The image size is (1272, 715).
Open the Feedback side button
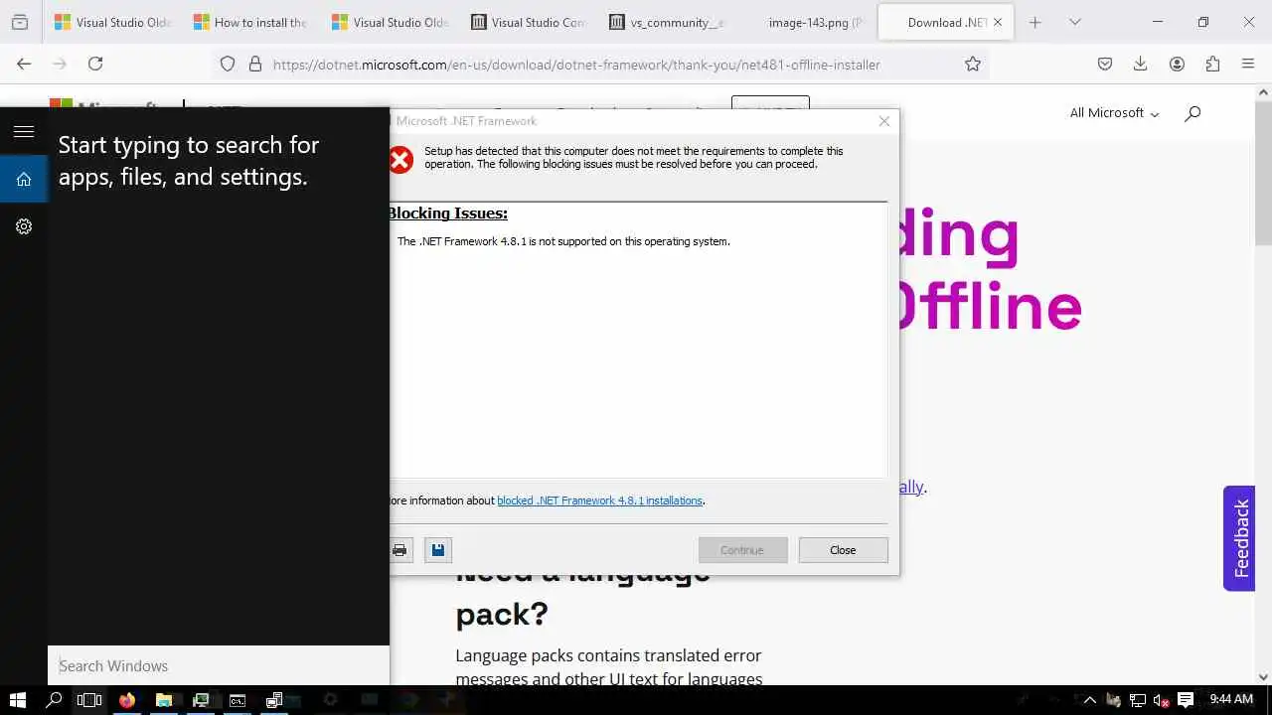(x=1239, y=538)
